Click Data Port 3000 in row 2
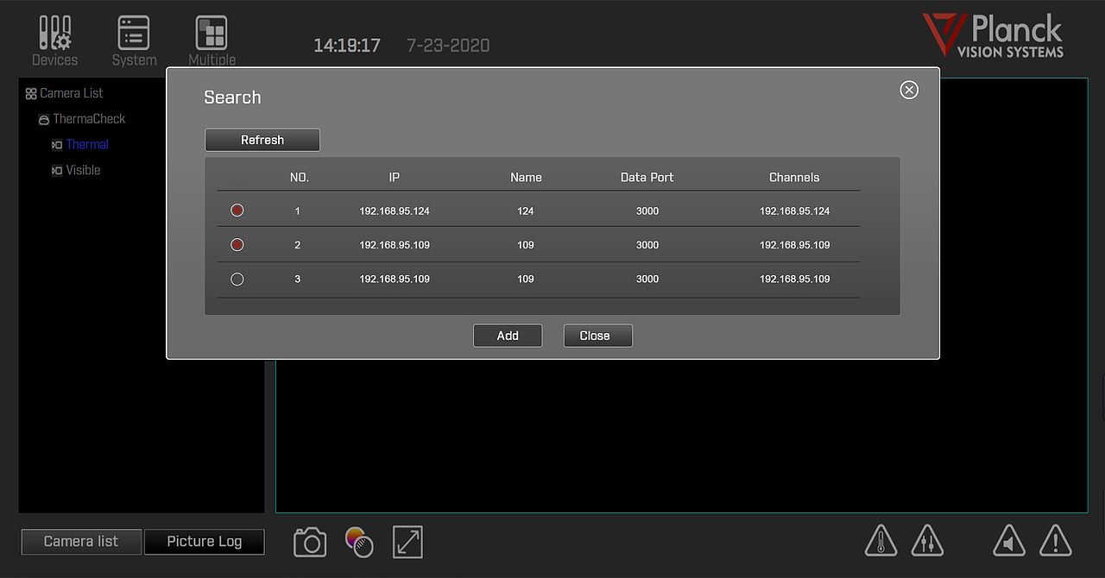The height and width of the screenshot is (578, 1105). [x=647, y=246]
